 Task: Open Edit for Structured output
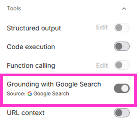(102, 27)
